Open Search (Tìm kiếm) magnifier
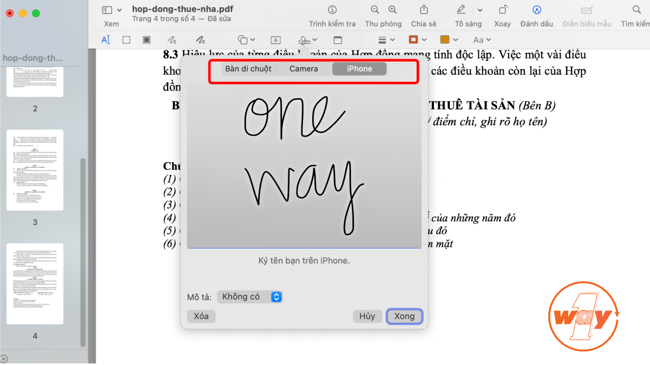This screenshot has width=650, height=365. pos(637,10)
